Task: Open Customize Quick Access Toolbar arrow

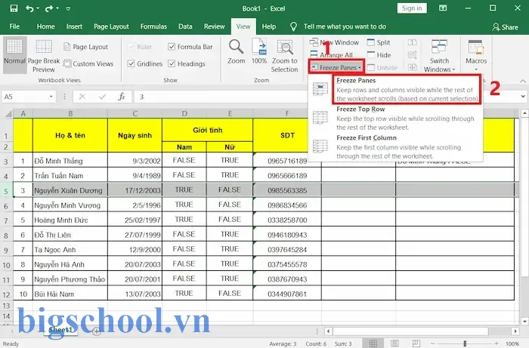Action: pyautogui.click(x=68, y=8)
